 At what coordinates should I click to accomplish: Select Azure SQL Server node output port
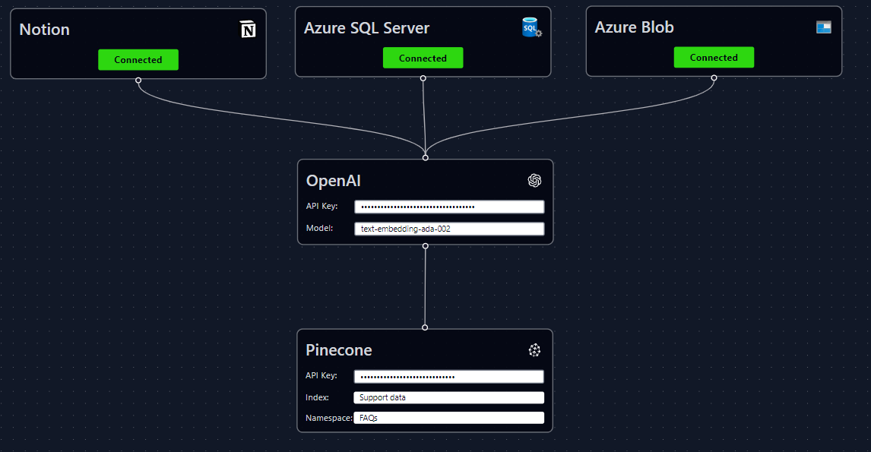[x=423, y=78]
